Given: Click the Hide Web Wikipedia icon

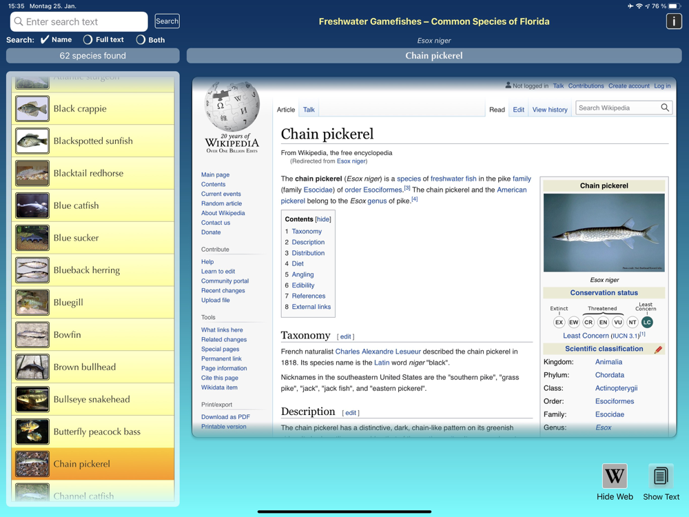Looking at the screenshot, I should (x=615, y=476).
